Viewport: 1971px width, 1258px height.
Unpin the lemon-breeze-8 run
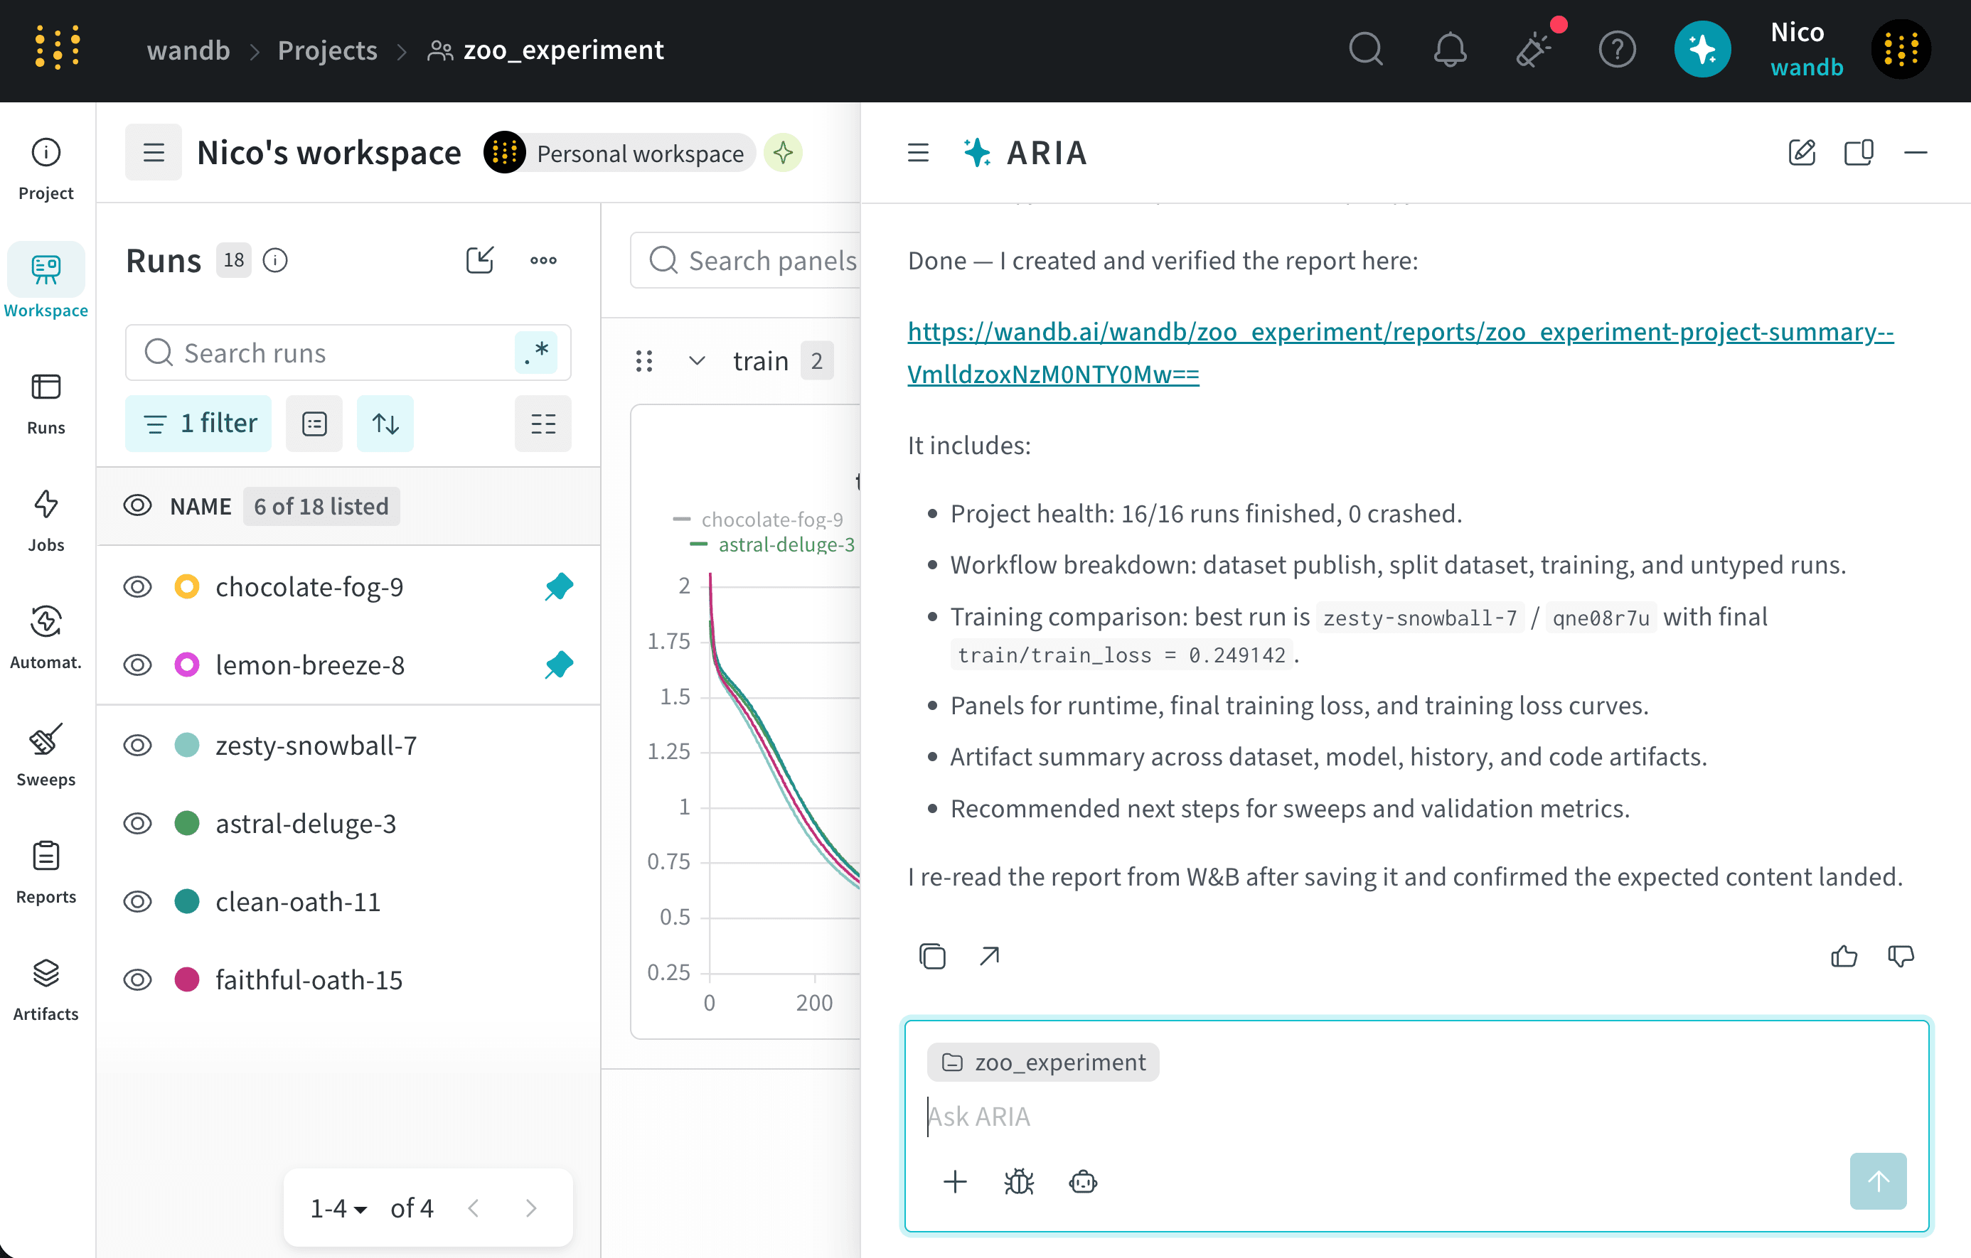[559, 665]
